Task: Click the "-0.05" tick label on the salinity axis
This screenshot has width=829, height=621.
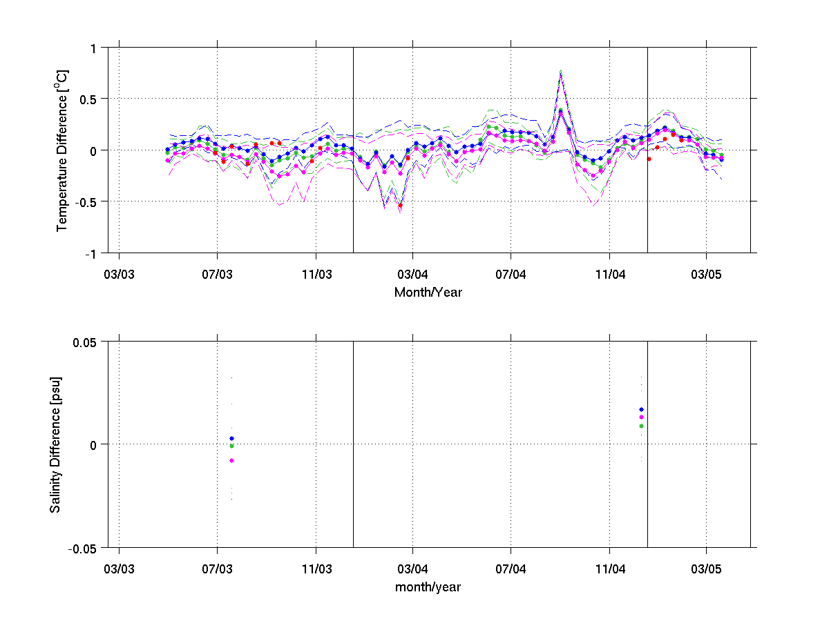Action: [84, 549]
